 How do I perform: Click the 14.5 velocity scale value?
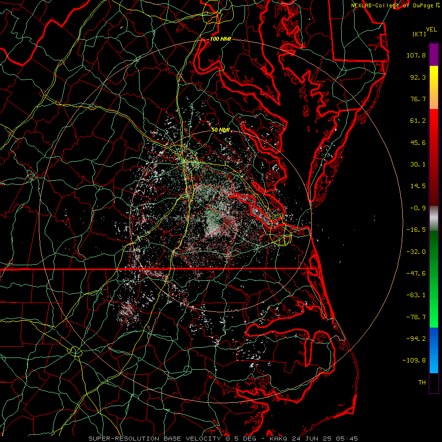(x=418, y=186)
